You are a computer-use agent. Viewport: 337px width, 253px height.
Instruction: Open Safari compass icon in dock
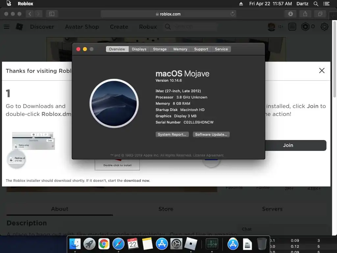118,244
